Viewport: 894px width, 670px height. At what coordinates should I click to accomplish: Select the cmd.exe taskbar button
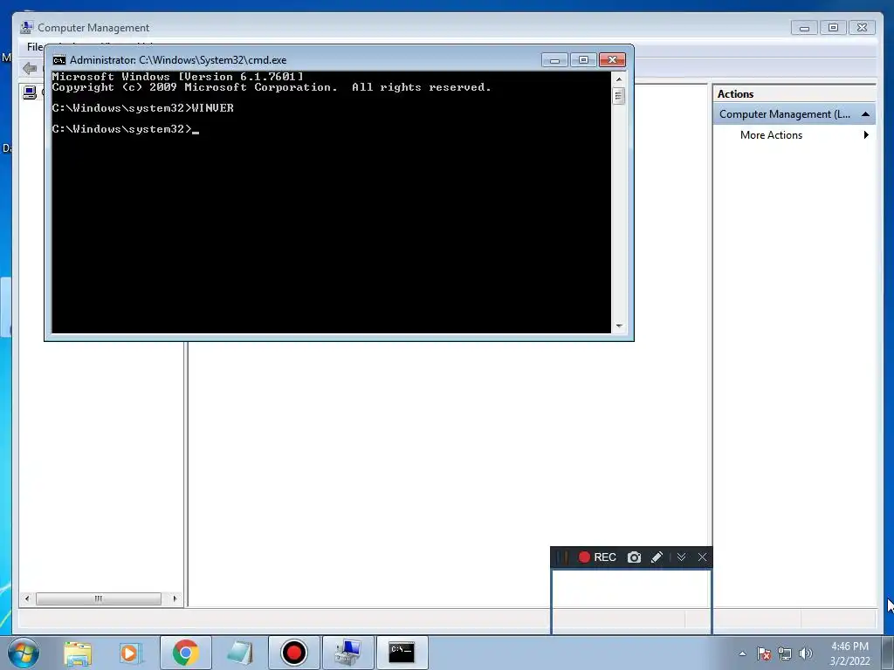pyautogui.click(x=402, y=653)
